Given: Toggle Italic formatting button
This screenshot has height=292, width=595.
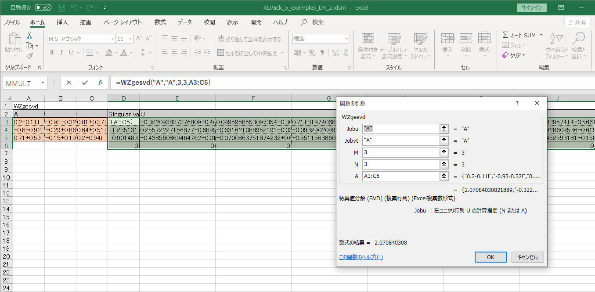Looking at the screenshot, I should click(61, 53).
